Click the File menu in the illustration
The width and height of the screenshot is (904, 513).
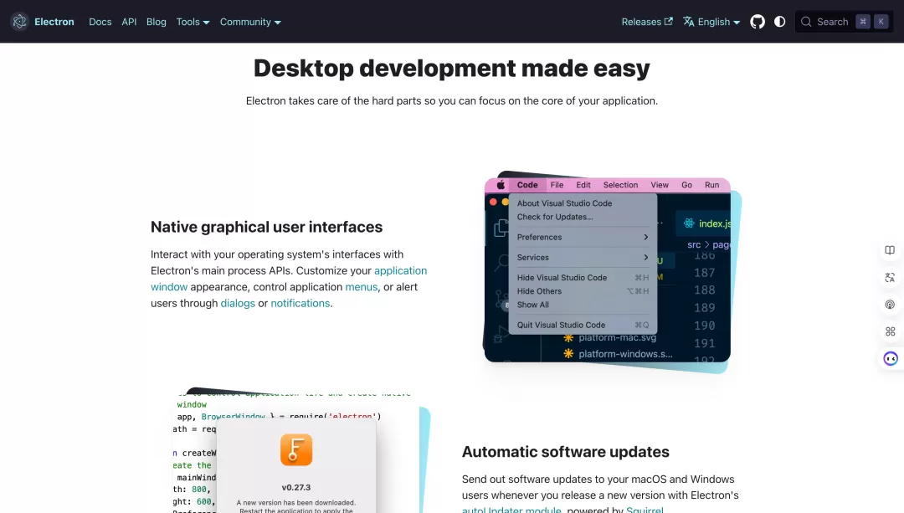[557, 185]
